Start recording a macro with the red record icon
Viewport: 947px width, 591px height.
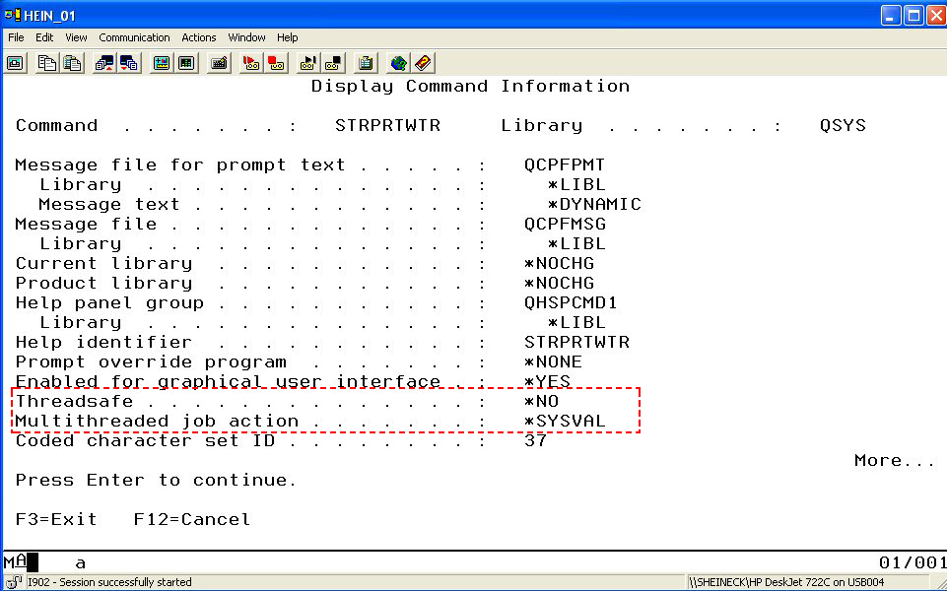(251, 63)
